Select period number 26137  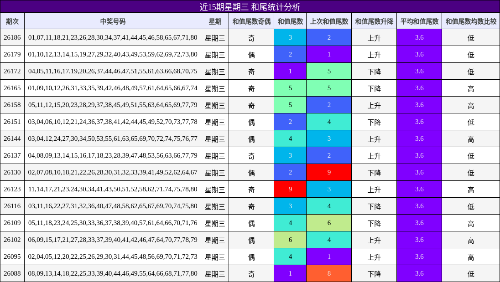(12, 156)
